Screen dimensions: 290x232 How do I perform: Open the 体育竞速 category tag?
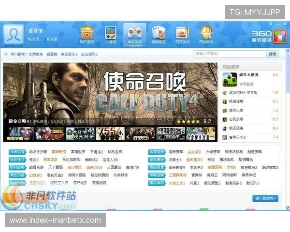pyautogui.click(x=157, y=152)
